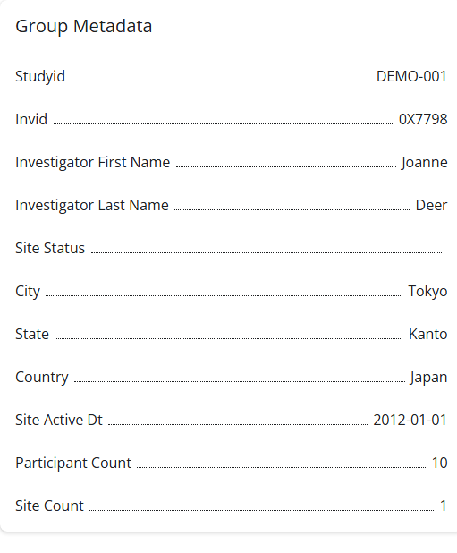Image resolution: width=457 pixels, height=553 pixels.
Task: Select the Tokyo value
Action: point(427,292)
